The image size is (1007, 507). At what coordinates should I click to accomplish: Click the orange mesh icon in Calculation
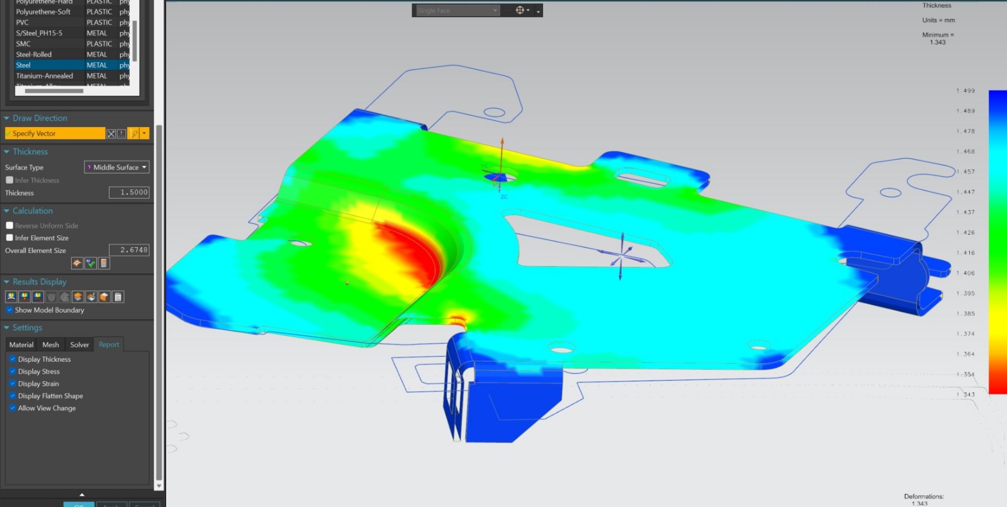coord(77,264)
